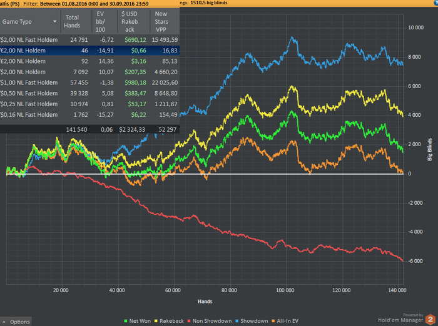Sort by the Total Hands column header
The height and width of the screenshot is (326, 438).
(x=72, y=22)
